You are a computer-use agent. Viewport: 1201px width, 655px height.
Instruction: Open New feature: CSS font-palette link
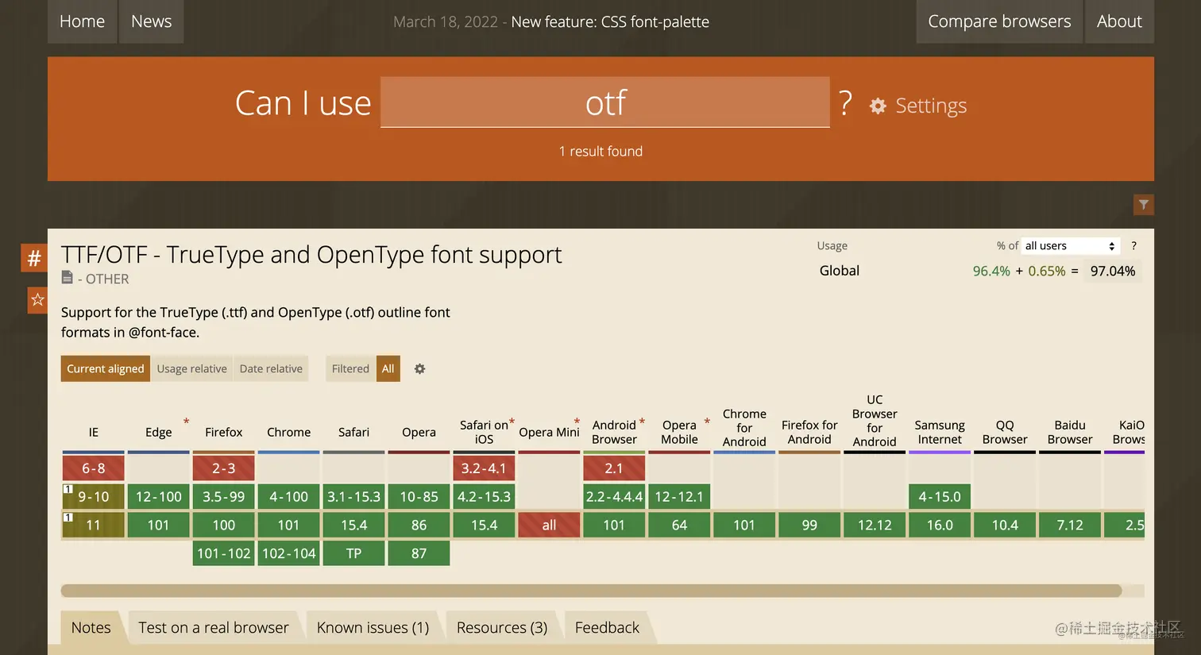click(x=610, y=21)
